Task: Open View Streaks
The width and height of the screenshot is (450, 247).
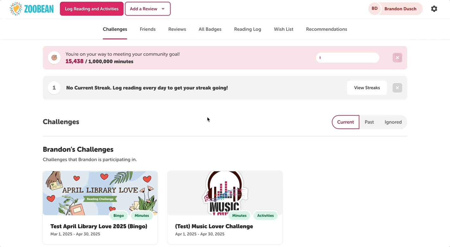Action: pyautogui.click(x=367, y=88)
